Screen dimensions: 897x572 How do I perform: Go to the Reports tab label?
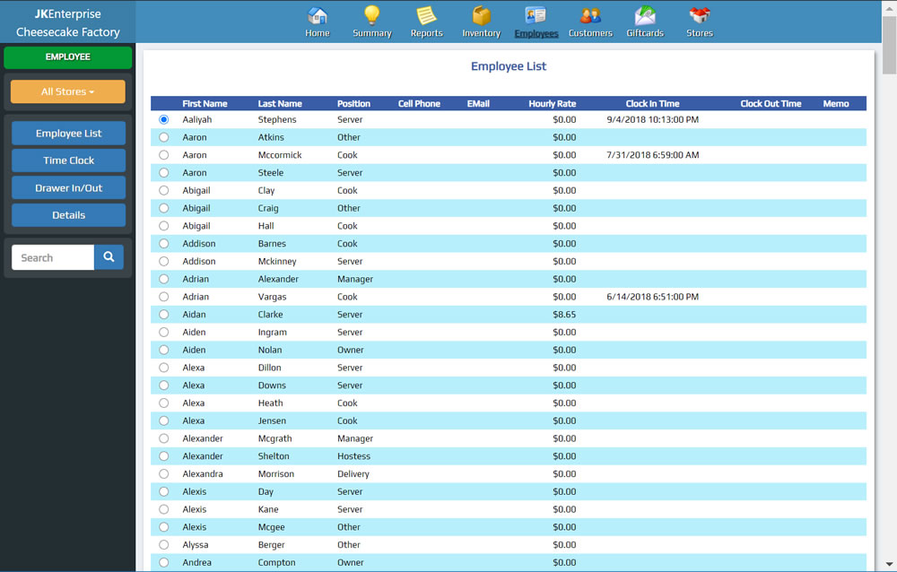(x=427, y=33)
